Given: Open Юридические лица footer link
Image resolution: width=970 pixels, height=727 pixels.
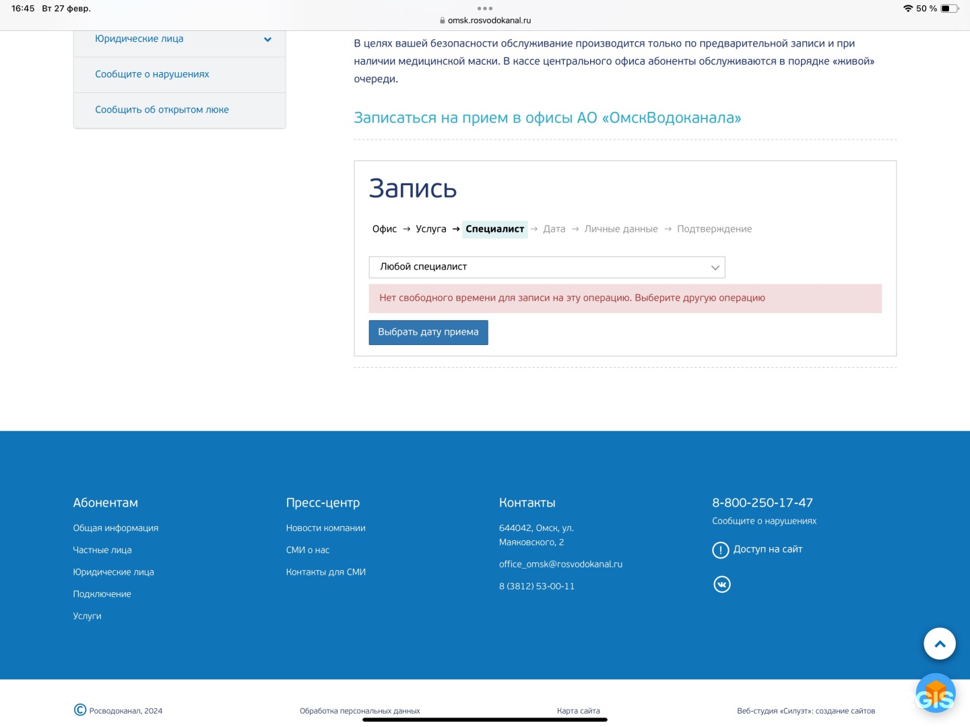Looking at the screenshot, I should (x=114, y=572).
